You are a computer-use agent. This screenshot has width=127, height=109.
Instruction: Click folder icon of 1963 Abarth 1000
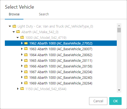(x=26, y=49)
